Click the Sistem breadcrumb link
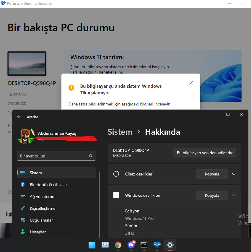Screen dimensions: 251x252 tap(120, 132)
